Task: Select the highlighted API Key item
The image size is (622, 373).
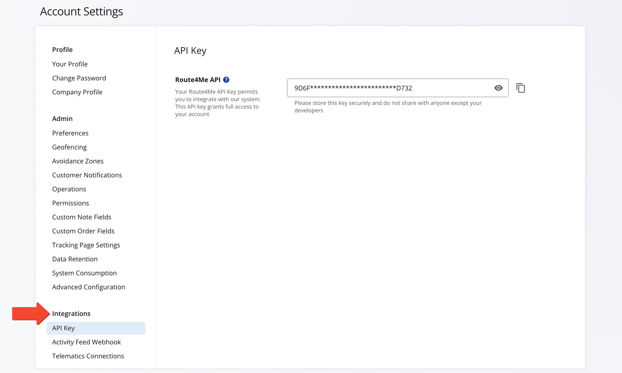Action: 96,328
